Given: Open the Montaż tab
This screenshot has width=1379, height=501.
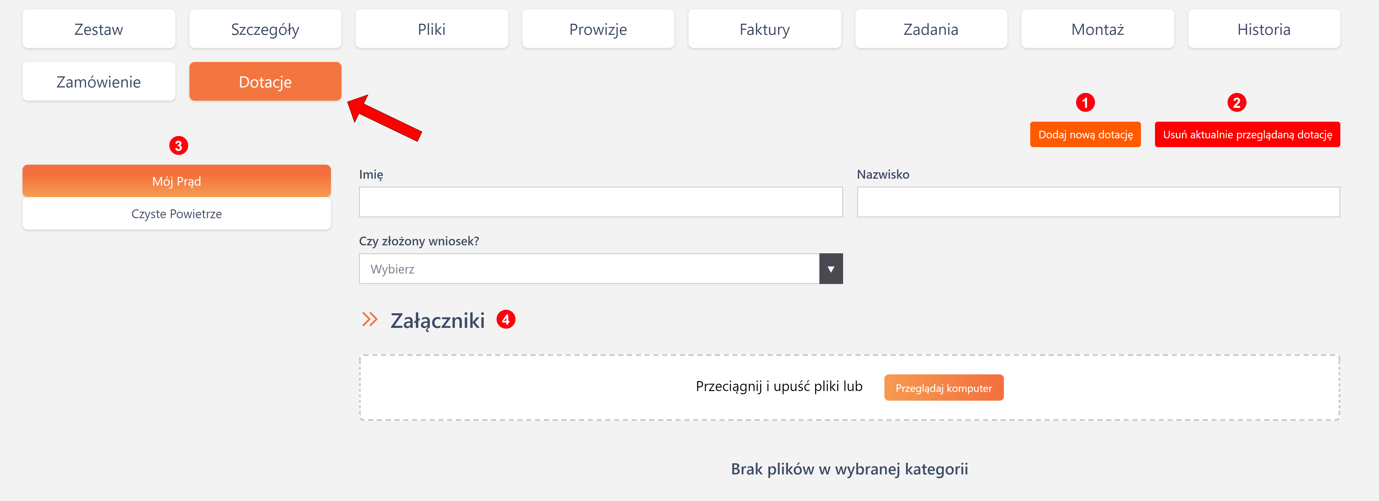Looking at the screenshot, I should click(x=1097, y=30).
